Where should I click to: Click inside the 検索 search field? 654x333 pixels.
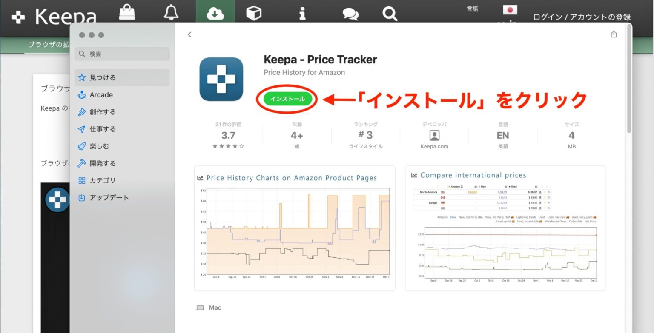[x=122, y=54]
